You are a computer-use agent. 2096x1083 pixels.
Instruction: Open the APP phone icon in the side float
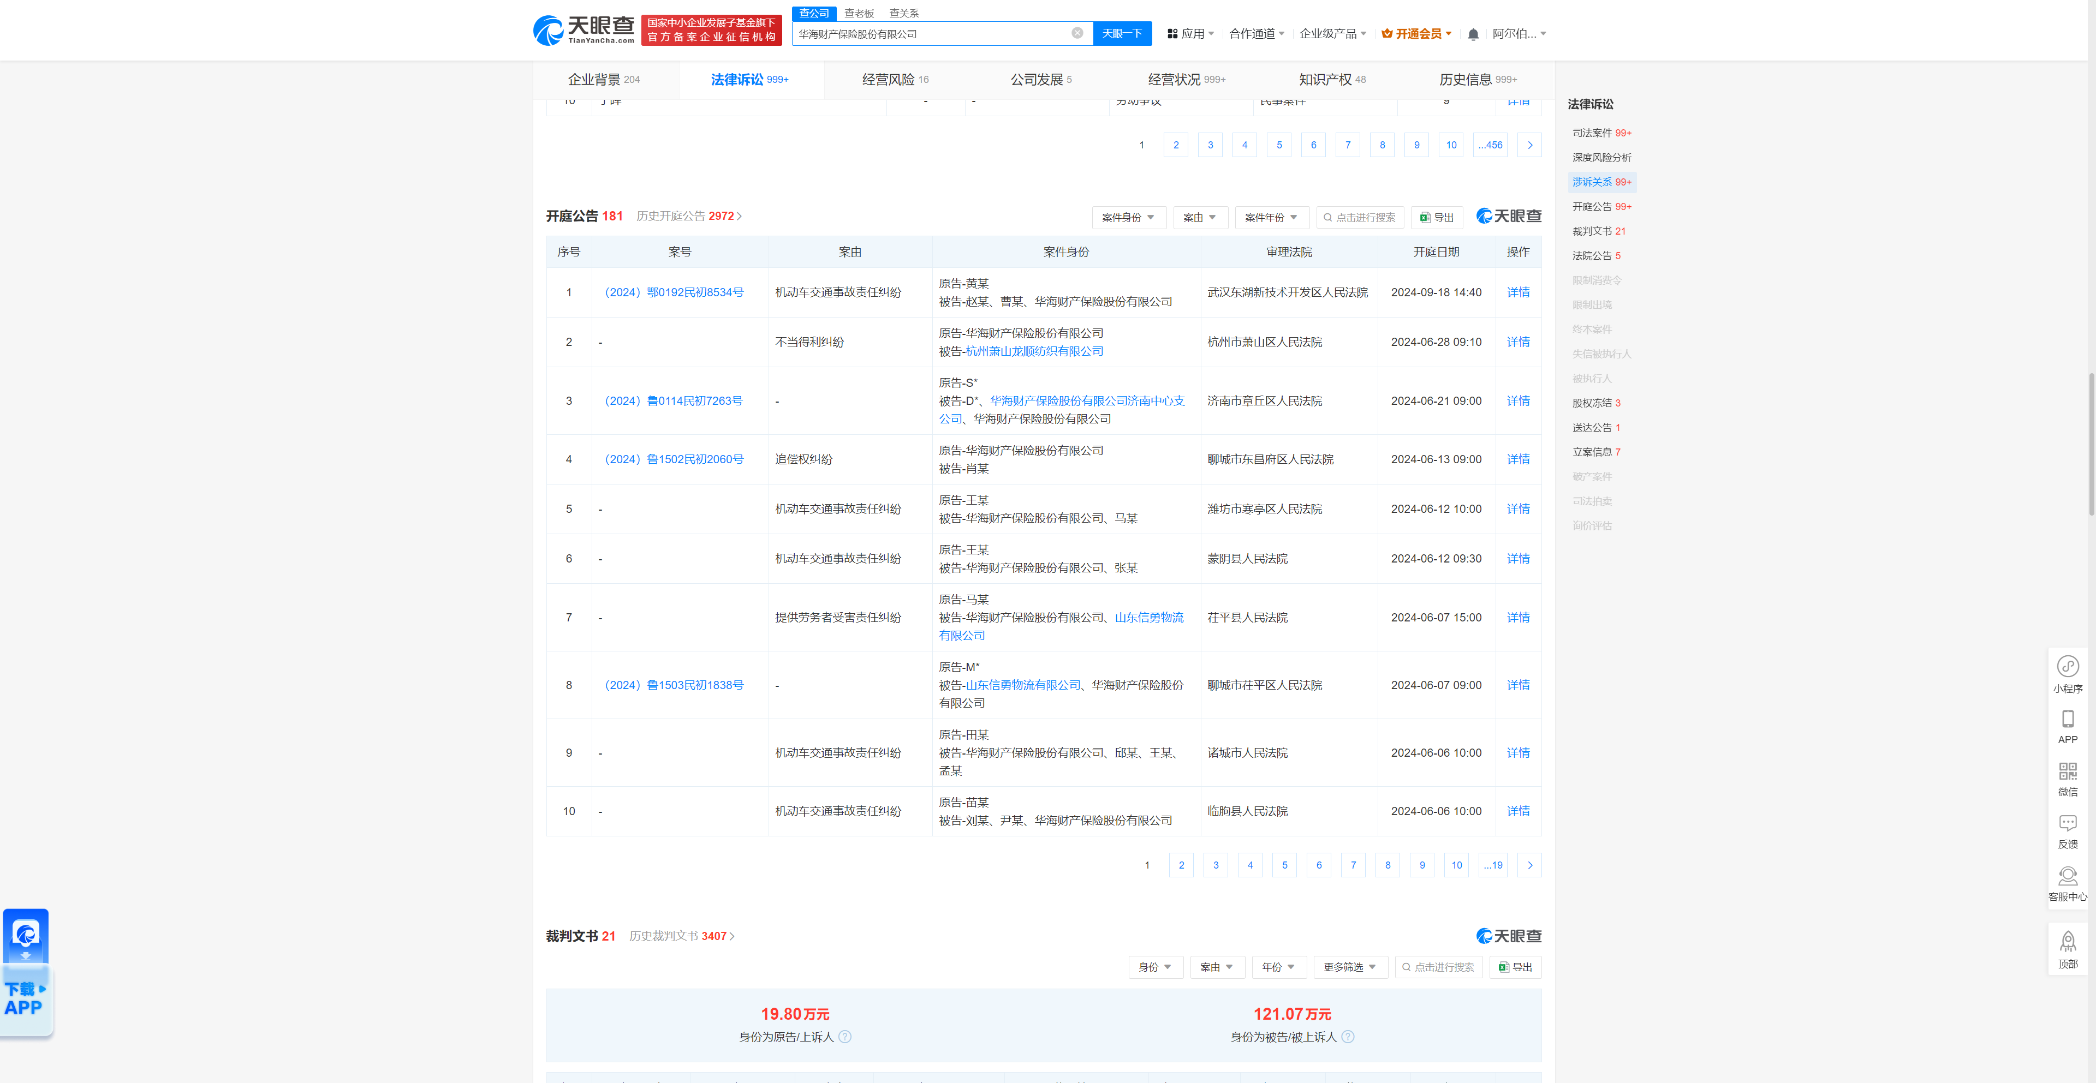[x=2068, y=719]
